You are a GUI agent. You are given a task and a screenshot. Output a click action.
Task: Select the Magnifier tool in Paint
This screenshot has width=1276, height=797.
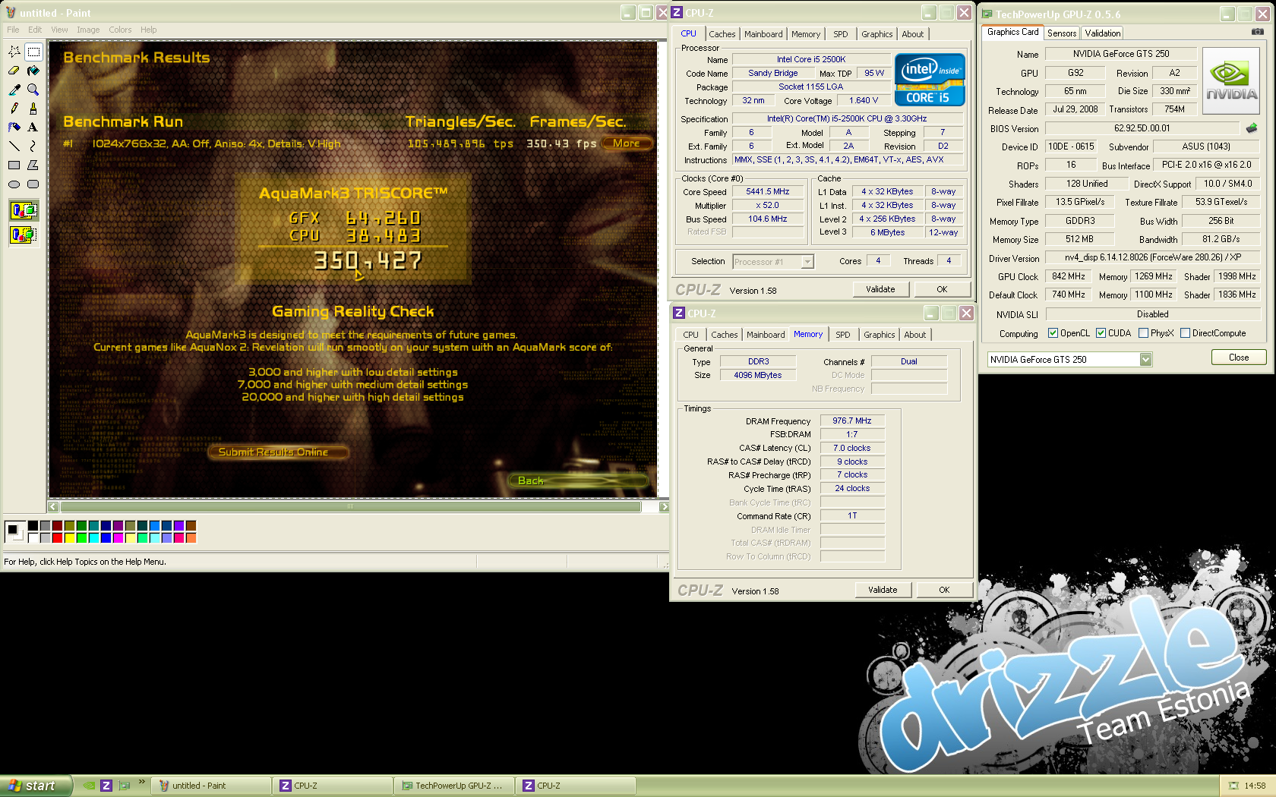[33, 90]
